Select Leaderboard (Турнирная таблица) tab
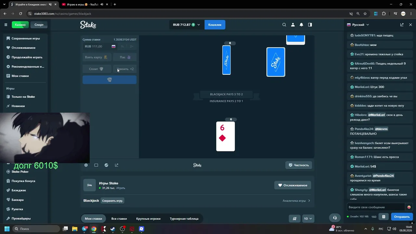416x234 pixels. coord(184,219)
